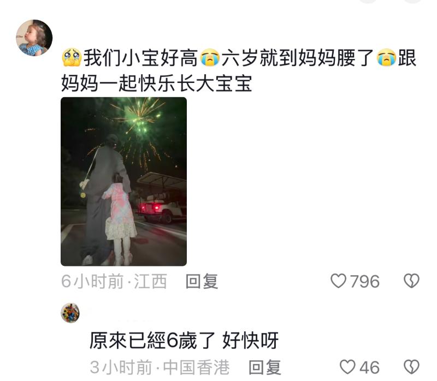Image resolution: width=437 pixels, height=381 pixels.
Task: Like the top comment with 796 likes
Action: (x=338, y=281)
